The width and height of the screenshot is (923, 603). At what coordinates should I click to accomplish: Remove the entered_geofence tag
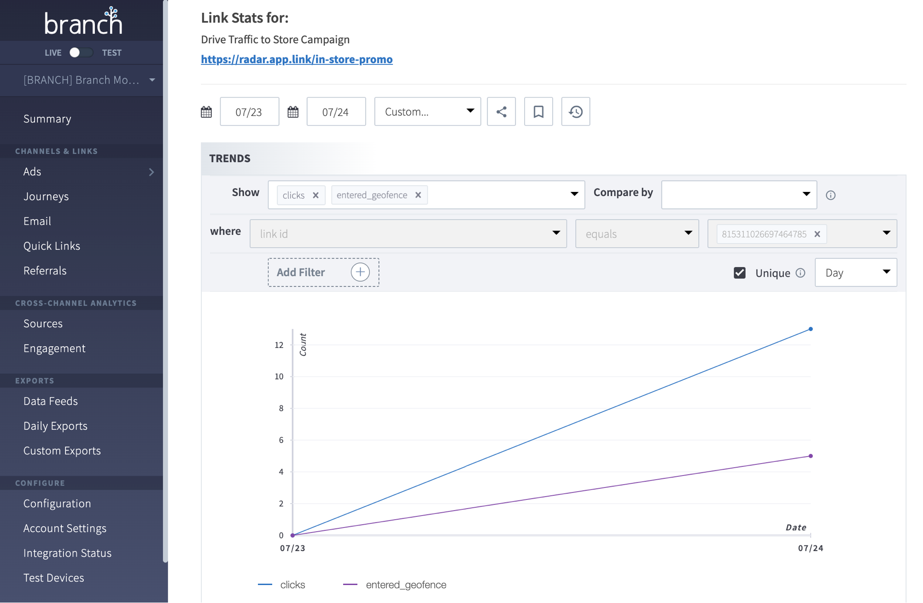(418, 195)
